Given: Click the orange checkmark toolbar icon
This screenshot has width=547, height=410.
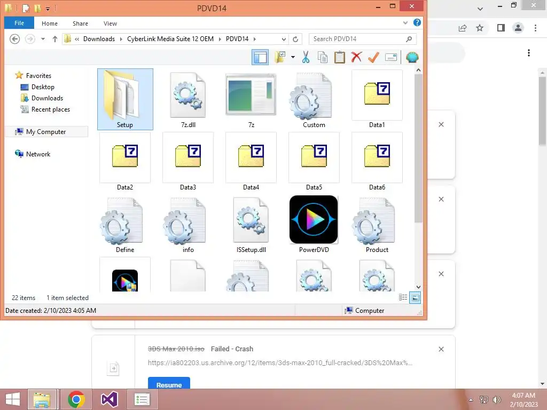Looking at the screenshot, I should (x=373, y=57).
